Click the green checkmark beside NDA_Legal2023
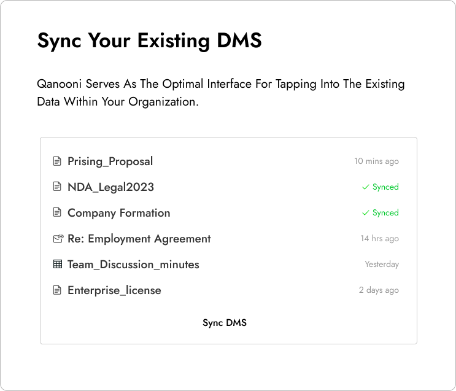The image size is (456, 391). coord(366,187)
